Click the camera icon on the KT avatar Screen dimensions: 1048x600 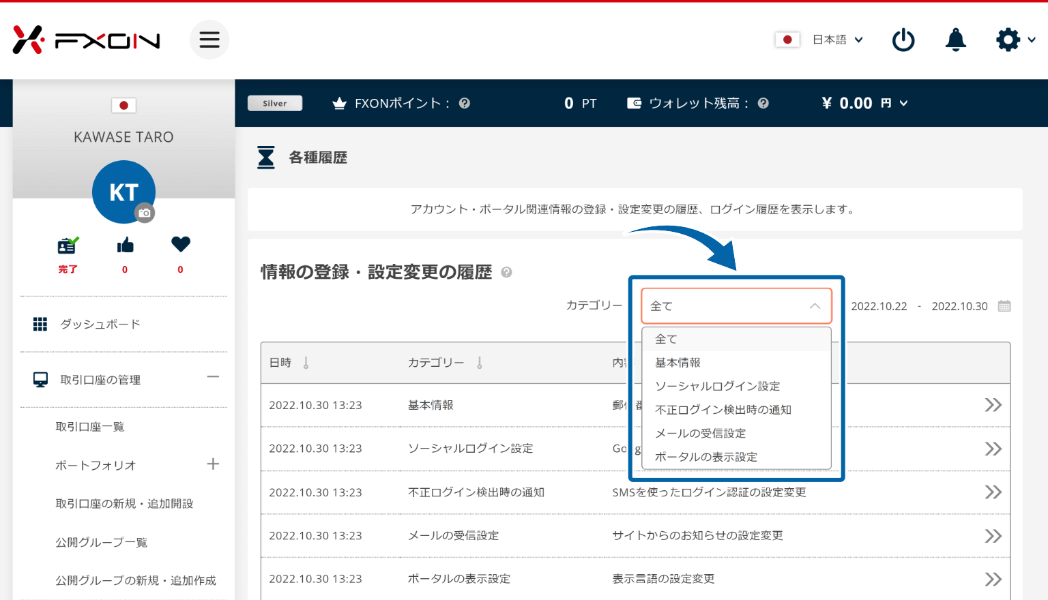point(144,213)
